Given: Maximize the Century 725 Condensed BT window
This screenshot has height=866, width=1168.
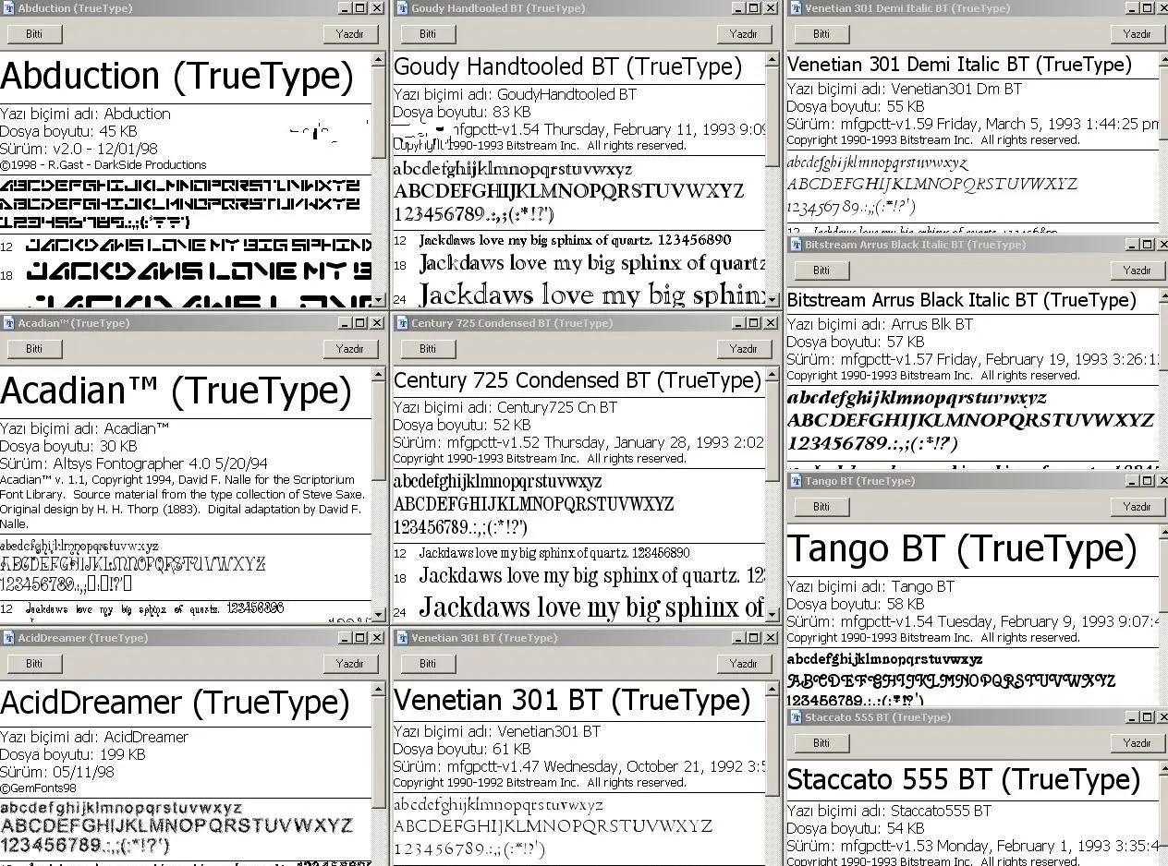Looking at the screenshot, I should tap(754, 323).
